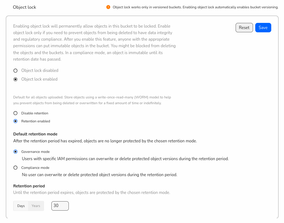This screenshot has height=223, width=284.
Task: Switch retention period unit to Years
Action: click(x=36, y=206)
